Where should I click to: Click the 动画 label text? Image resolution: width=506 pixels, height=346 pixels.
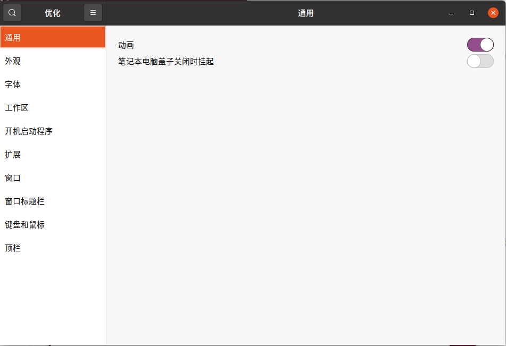pyautogui.click(x=126, y=45)
